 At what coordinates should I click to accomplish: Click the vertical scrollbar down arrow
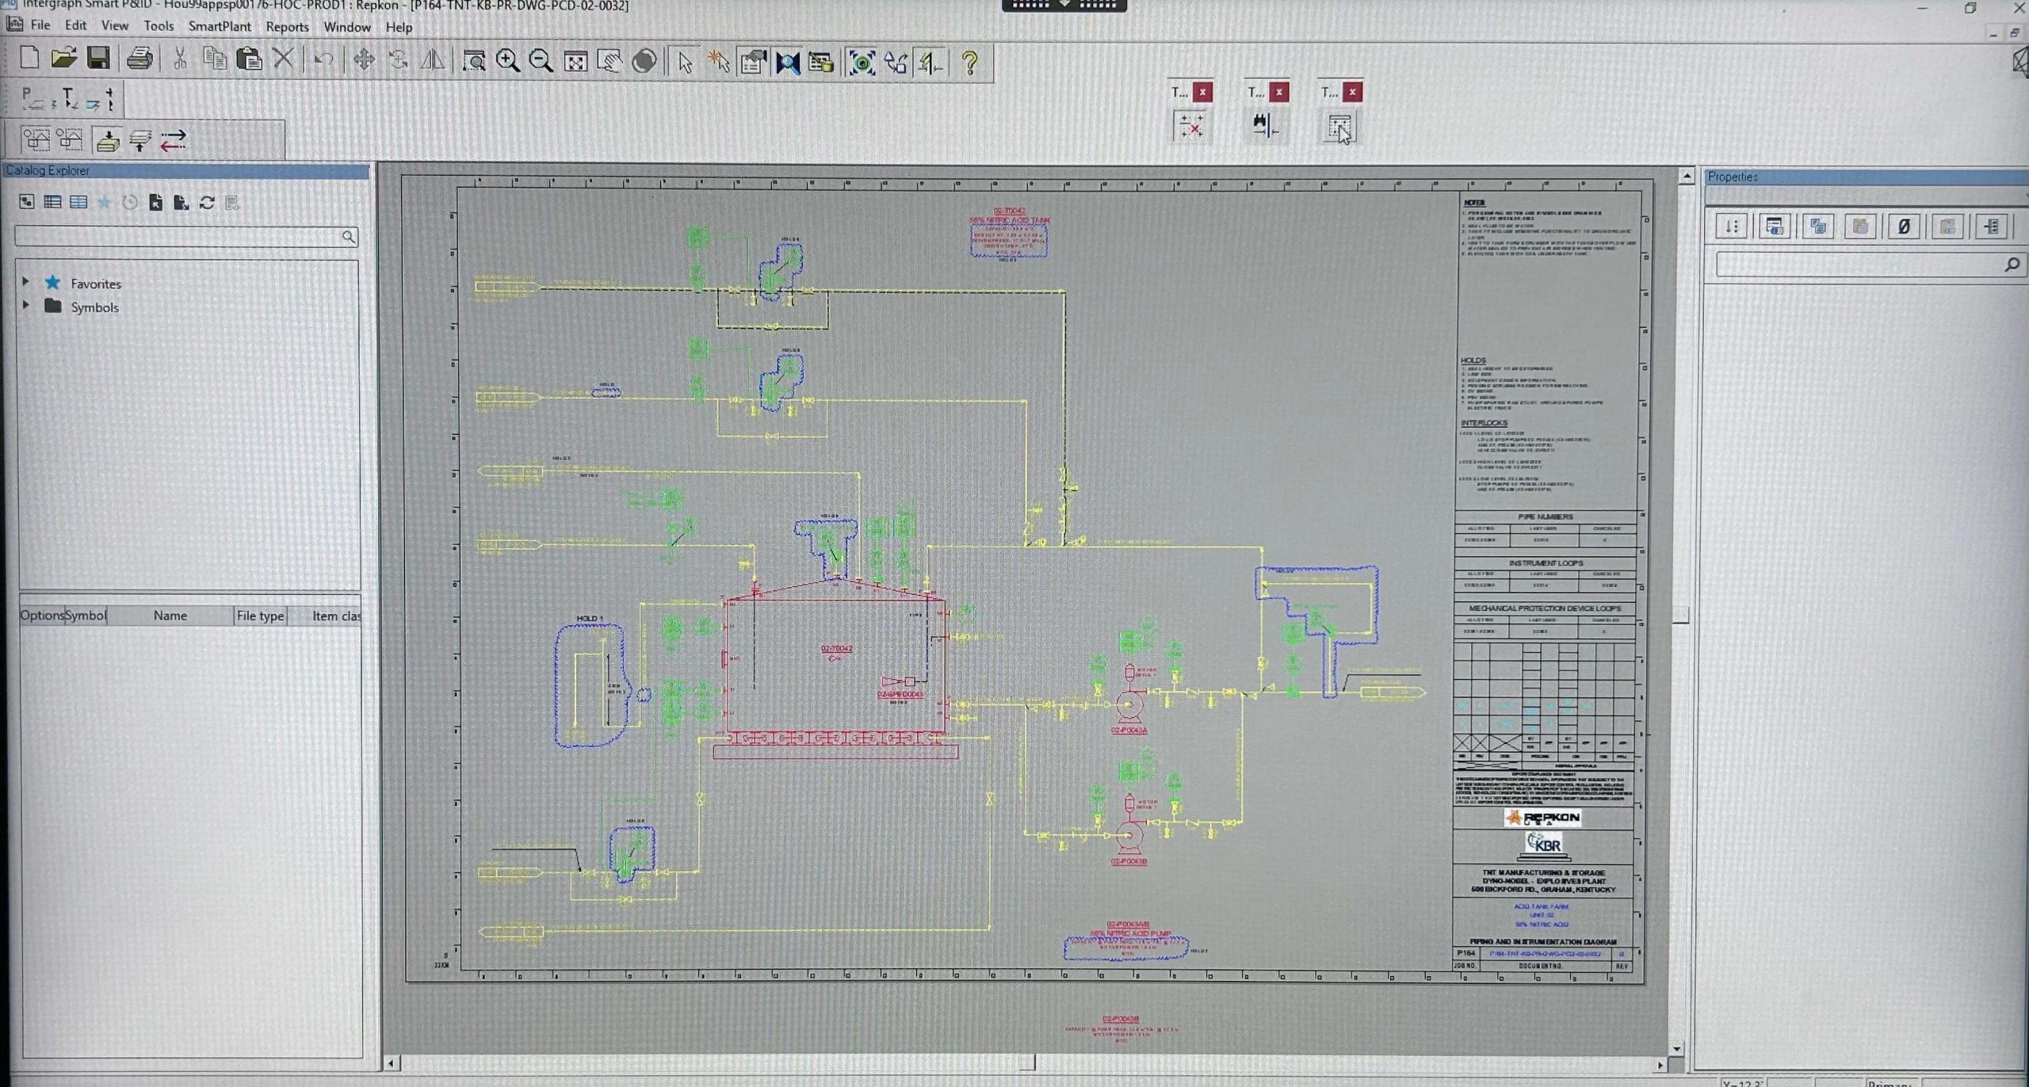pyautogui.click(x=1676, y=1048)
